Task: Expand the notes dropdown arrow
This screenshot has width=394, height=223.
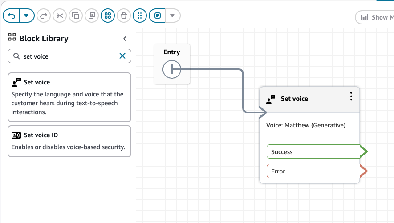Action: pos(173,16)
